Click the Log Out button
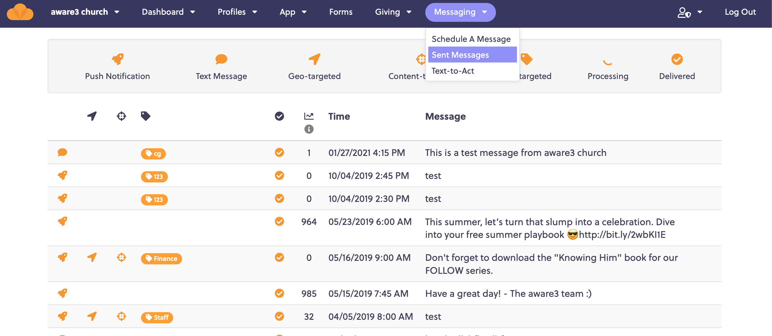Image resolution: width=772 pixels, height=336 pixels. pos(740,12)
